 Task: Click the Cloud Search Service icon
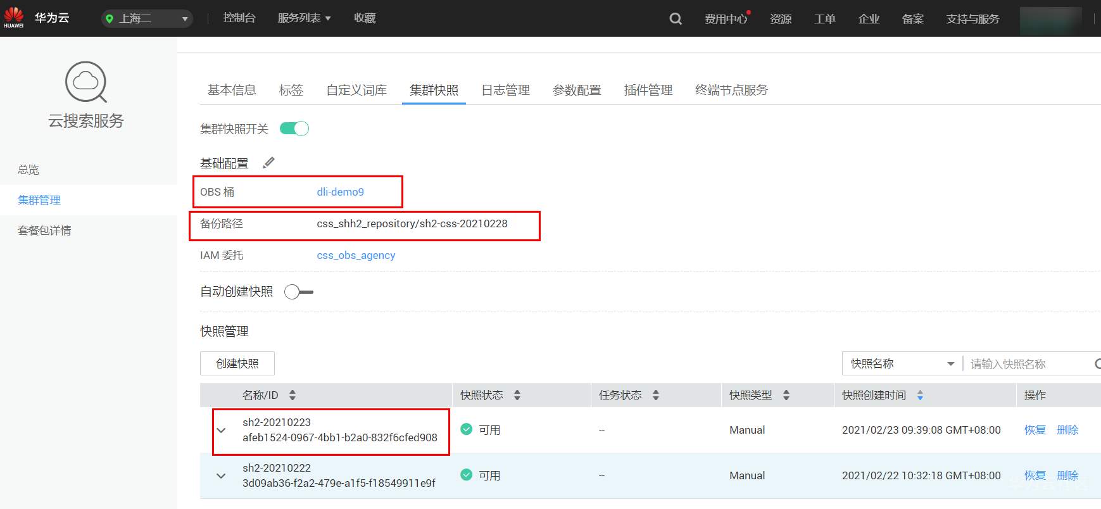86,82
